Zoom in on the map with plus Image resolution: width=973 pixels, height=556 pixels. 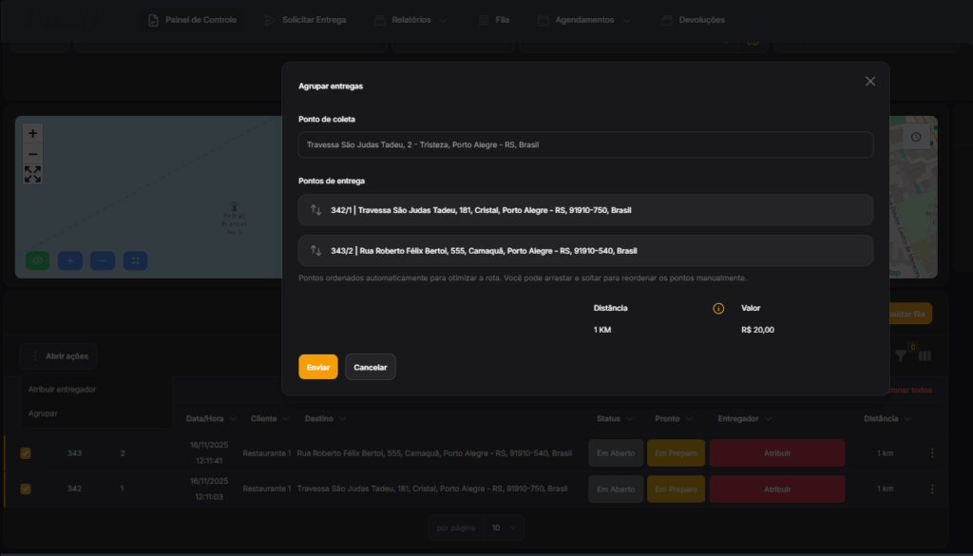pyautogui.click(x=33, y=134)
